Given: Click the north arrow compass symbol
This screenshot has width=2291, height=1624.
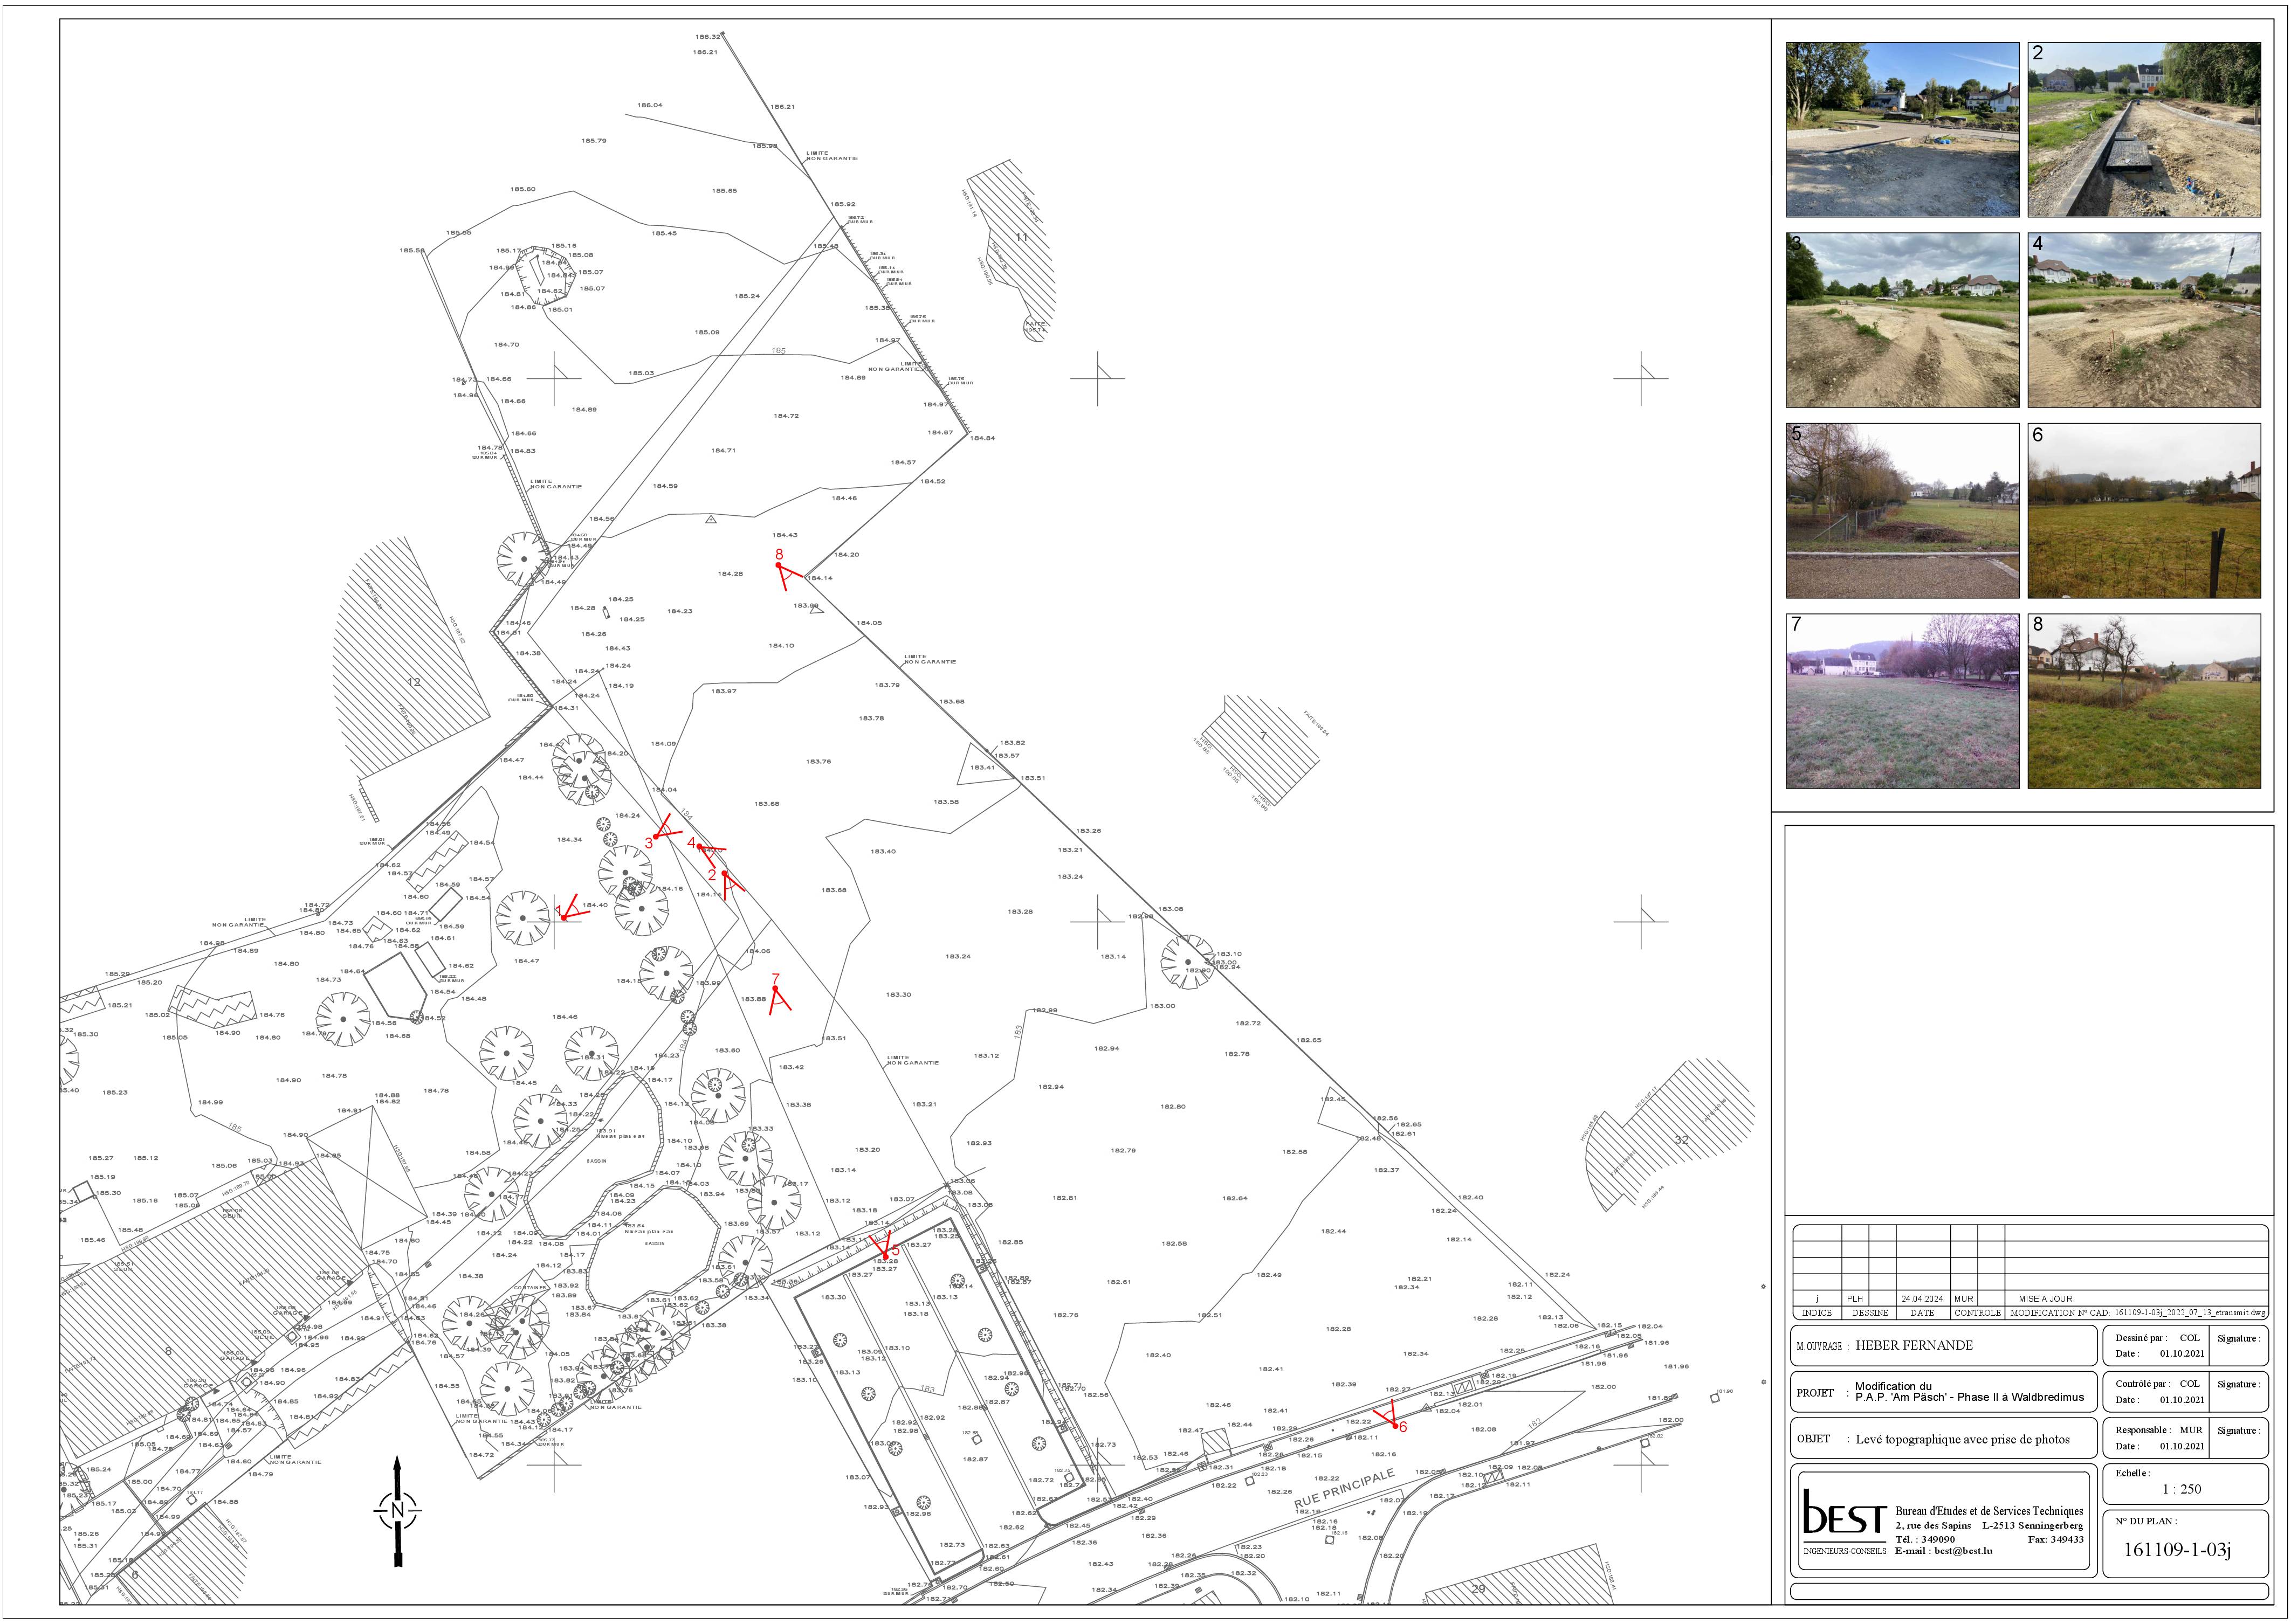Looking at the screenshot, I should click(x=397, y=1510).
